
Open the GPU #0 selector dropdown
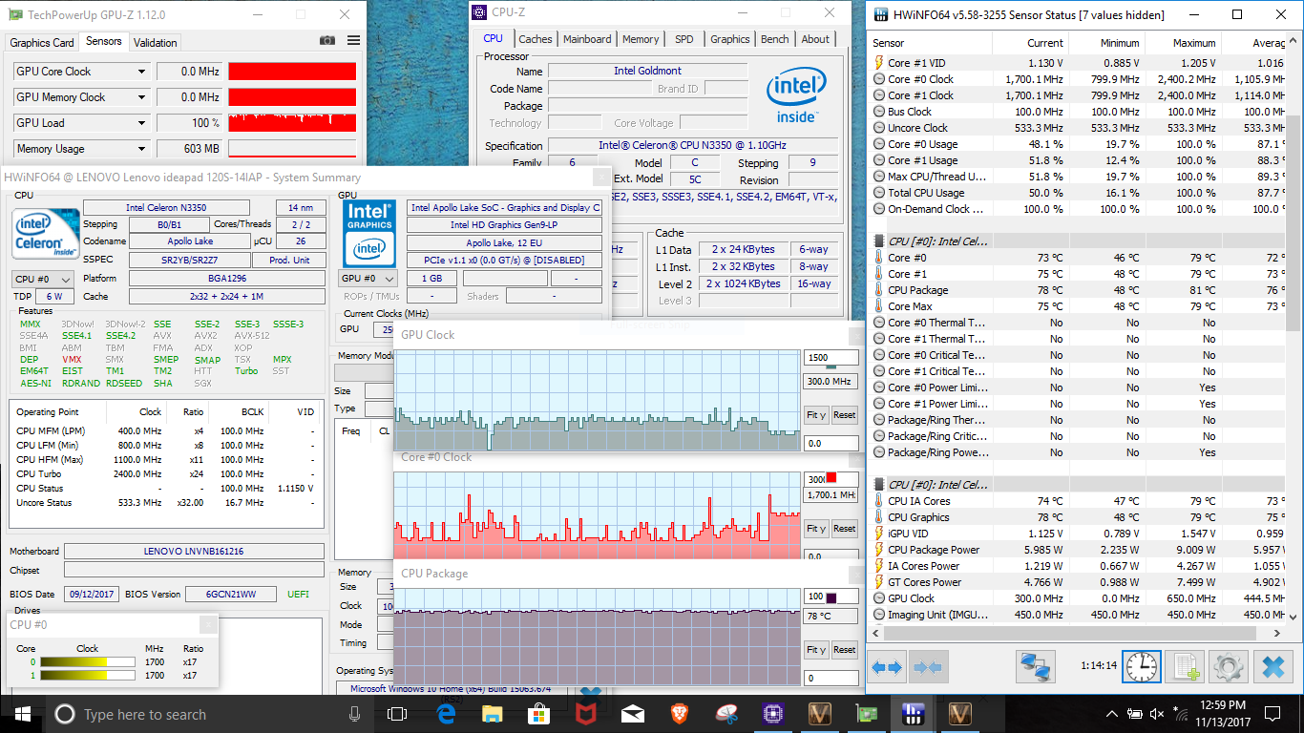[x=368, y=279]
